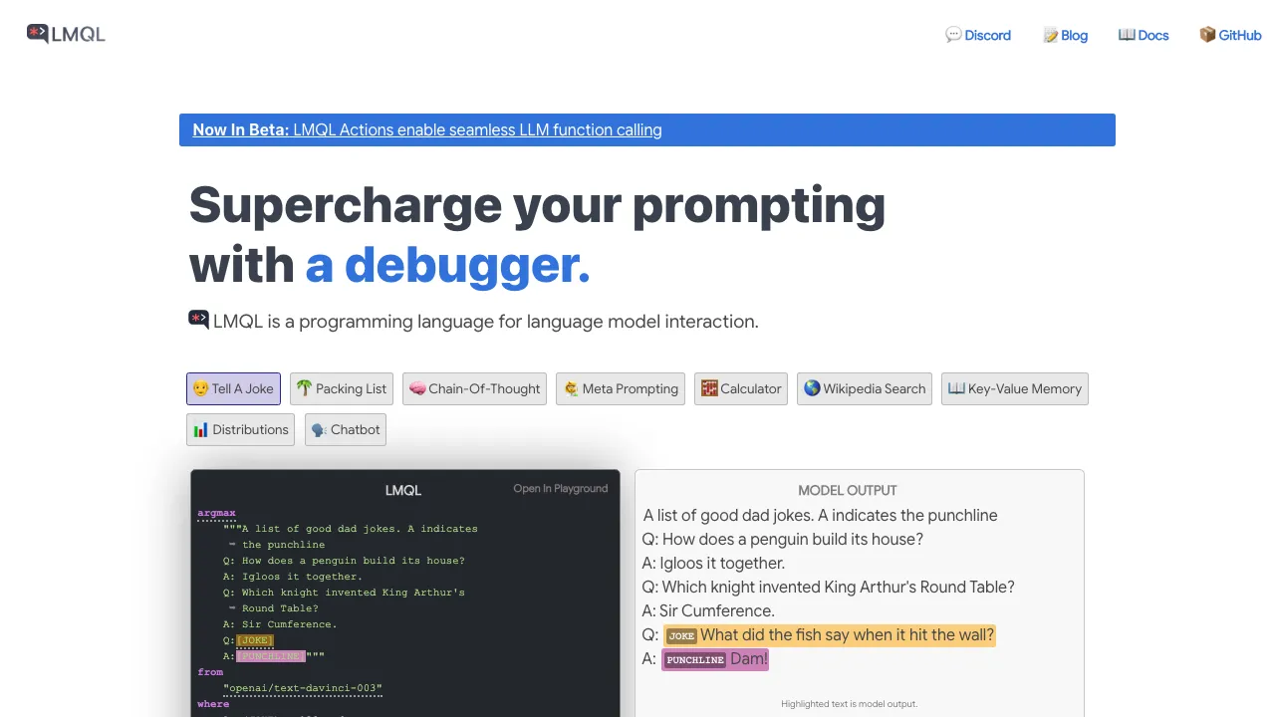Click the argmax keyword in code

click(216, 513)
